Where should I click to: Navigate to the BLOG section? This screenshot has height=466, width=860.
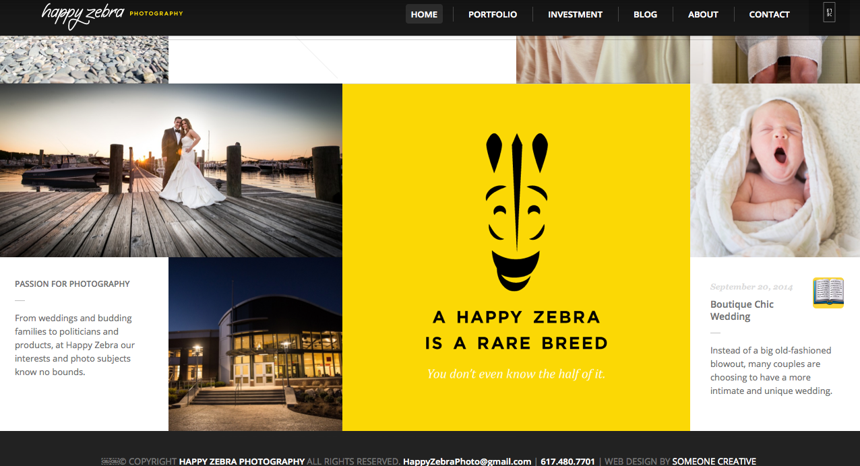[645, 14]
